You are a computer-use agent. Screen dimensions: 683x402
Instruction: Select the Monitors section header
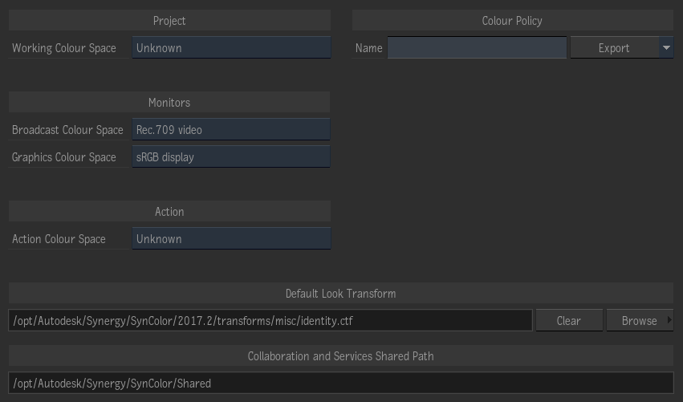pos(169,103)
